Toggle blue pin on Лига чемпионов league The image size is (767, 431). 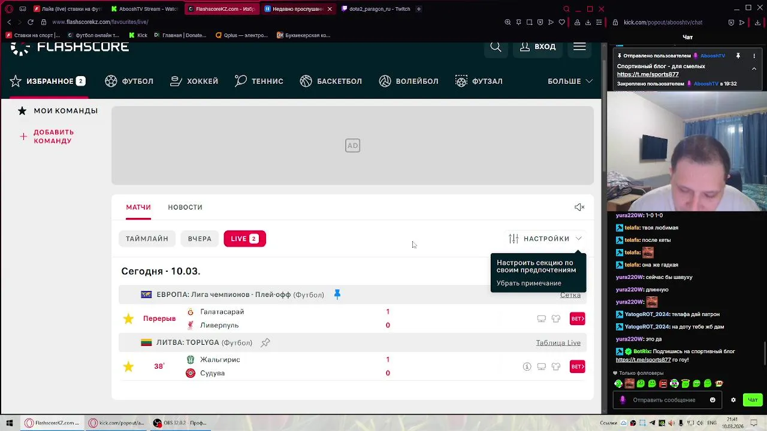337,294
